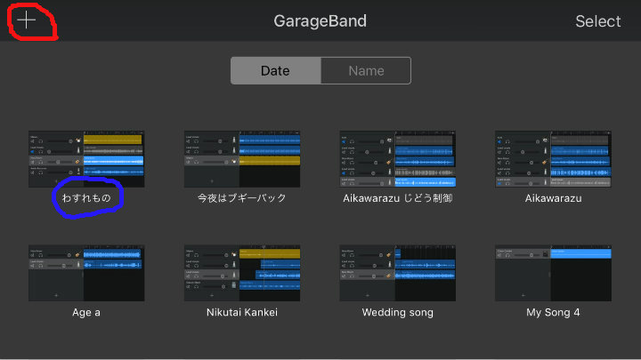The height and width of the screenshot is (360, 641).
Task: Open the Aikawarazu じどう制御 song thumbnail
Action: pos(397,159)
